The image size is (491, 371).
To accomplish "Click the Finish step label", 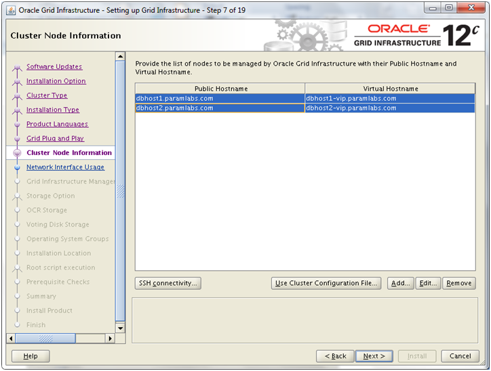I will (x=36, y=325).
